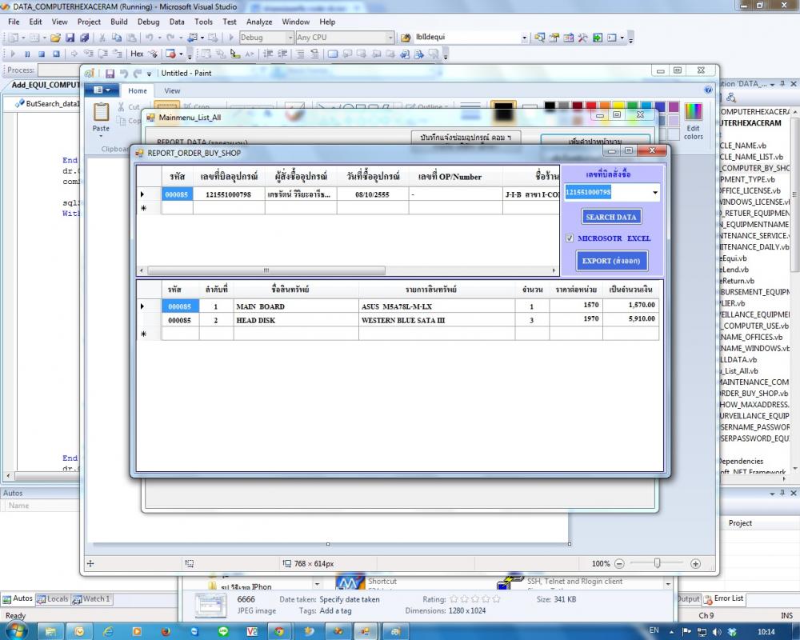Image resolution: width=800 pixels, height=640 pixels.
Task: Open the Toolbox hammer-and-wrench icon
Action: (582, 38)
